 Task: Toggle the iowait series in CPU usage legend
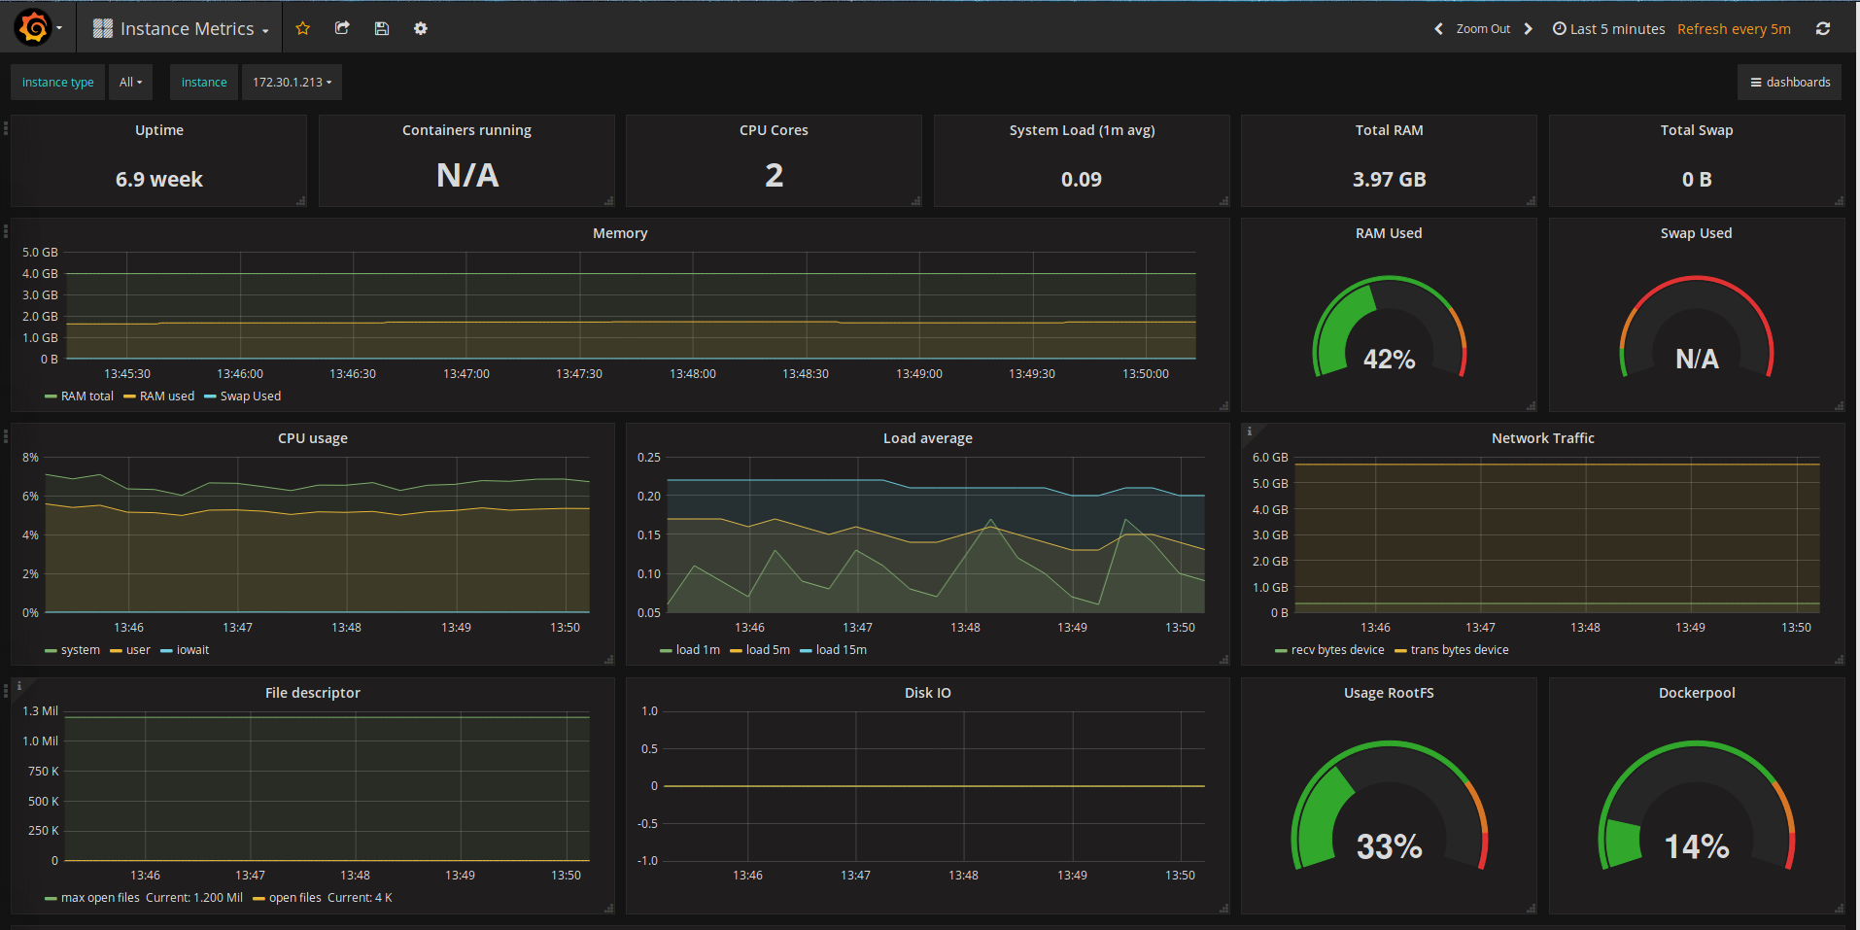pos(192,650)
